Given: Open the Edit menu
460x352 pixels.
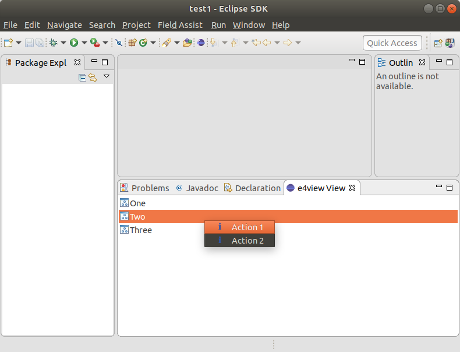Looking at the screenshot, I should coord(32,25).
